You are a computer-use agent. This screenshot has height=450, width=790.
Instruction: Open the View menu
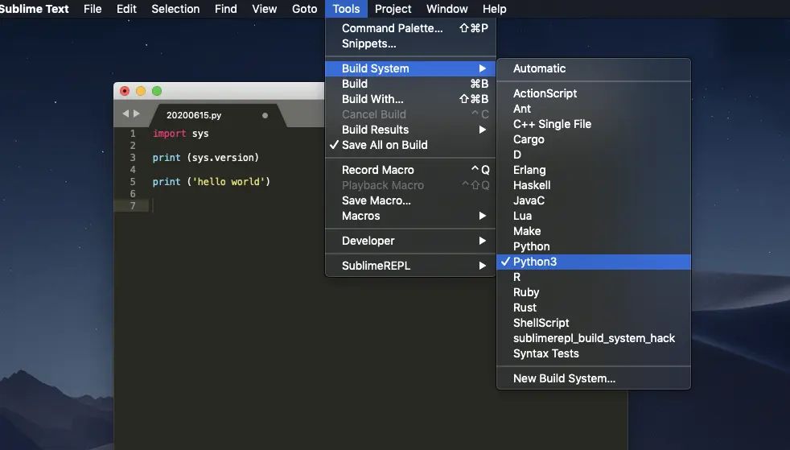click(x=265, y=9)
